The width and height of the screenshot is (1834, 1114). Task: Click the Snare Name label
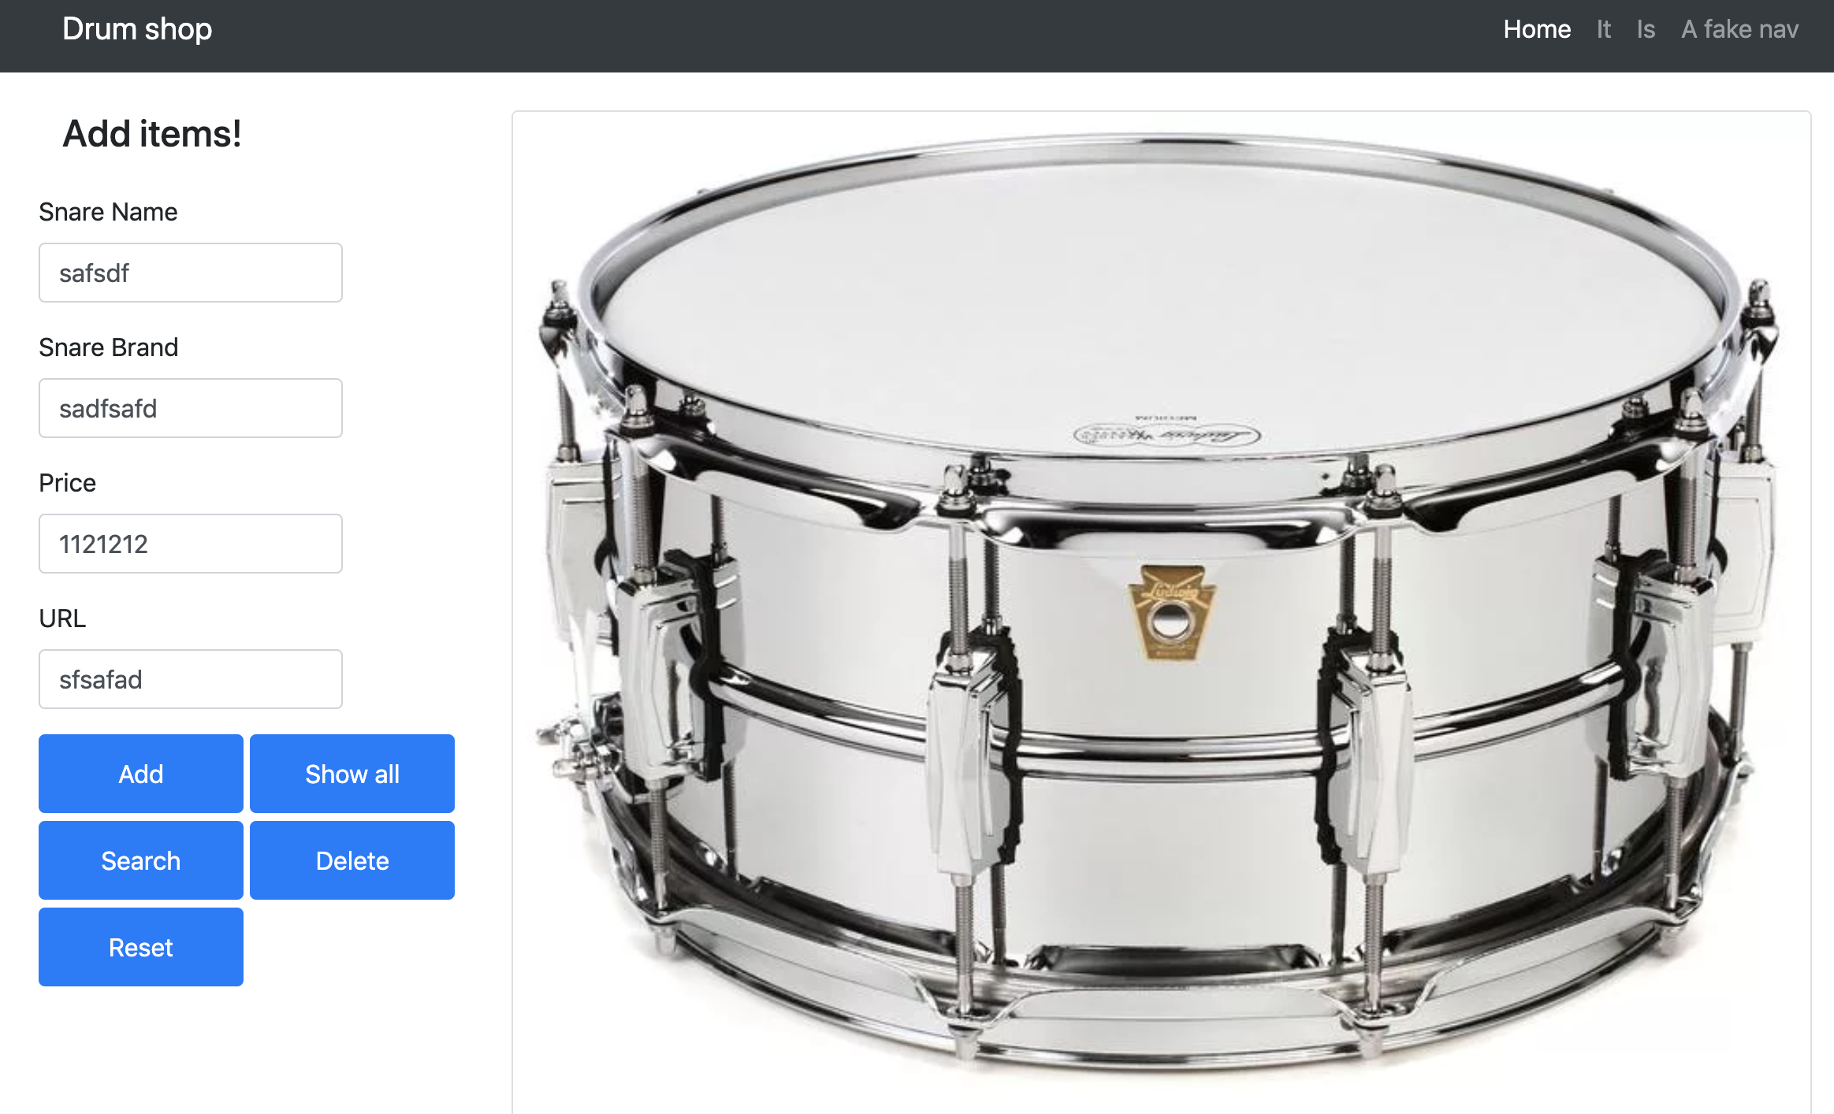(x=108, y=212)
